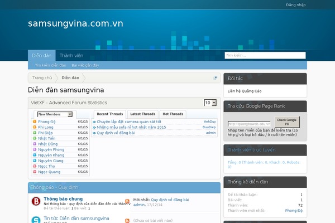Click the Google Page Rank URL field
This screenshot has height=223, width=335.
click(249, 124)
